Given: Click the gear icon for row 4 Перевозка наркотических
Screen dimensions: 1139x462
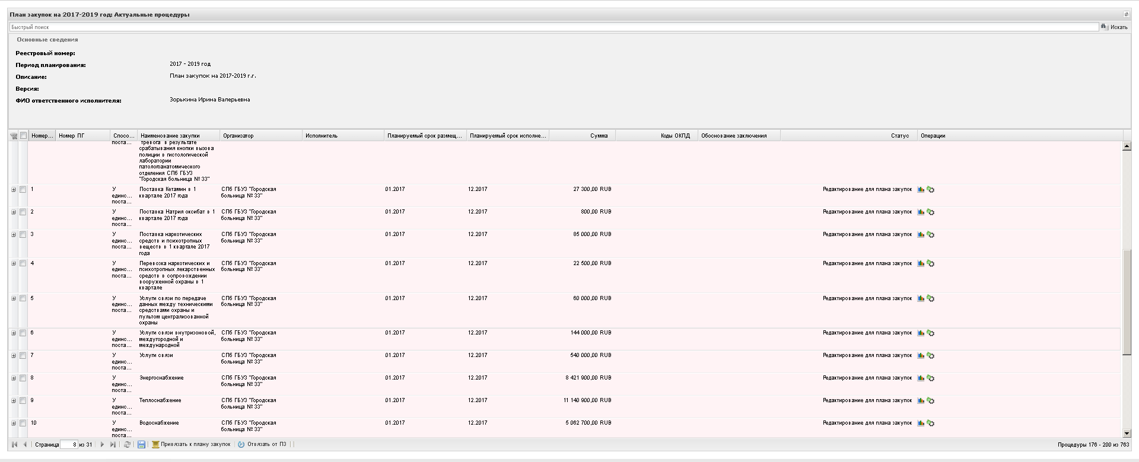Looking at the screenshot, I should coord(930,264).
